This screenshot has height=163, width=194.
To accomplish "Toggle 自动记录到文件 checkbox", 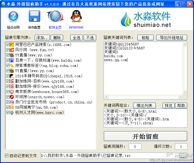I will [x=7, y=156].
